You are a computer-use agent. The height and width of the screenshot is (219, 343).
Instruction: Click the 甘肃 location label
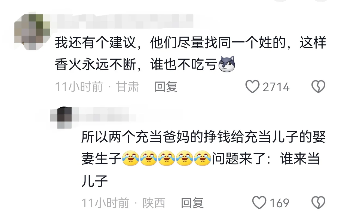pyautogui.click(x=128, y=87)
